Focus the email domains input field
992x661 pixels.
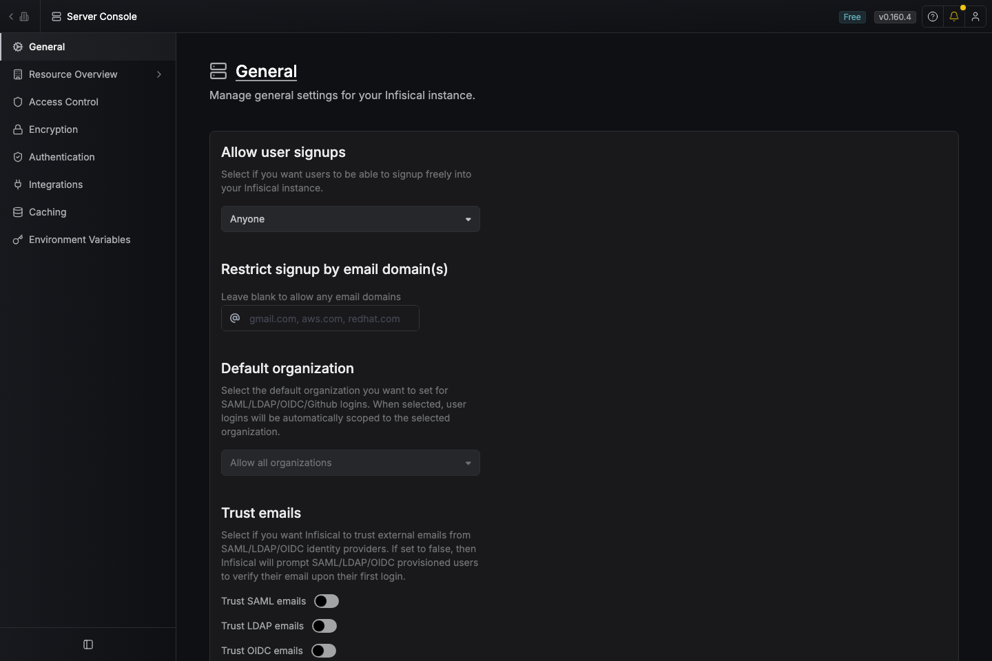tap(320, 318)
